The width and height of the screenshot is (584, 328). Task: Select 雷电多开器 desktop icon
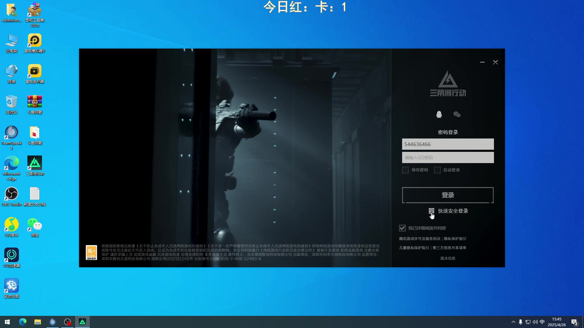pyautogui.click(x=35, y=74)
